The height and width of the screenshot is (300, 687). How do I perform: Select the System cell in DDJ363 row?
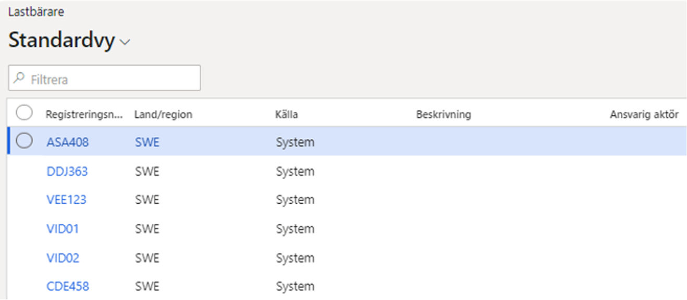point(295,171)
